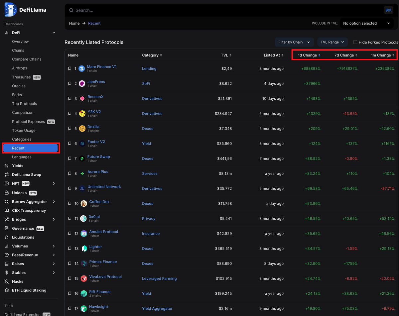Screen dimensions: 399x316
Task: Open the Treasuries page
Action: click(x=21, y=77)
